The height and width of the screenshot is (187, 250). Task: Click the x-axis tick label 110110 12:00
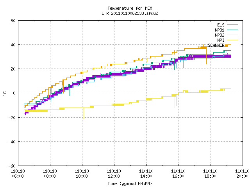(114, 174)
